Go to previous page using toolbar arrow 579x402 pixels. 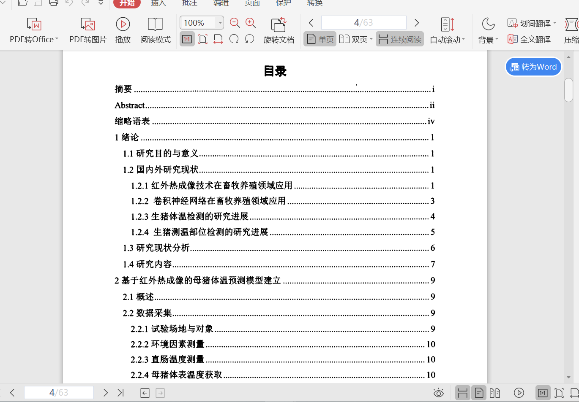(311, 23)
